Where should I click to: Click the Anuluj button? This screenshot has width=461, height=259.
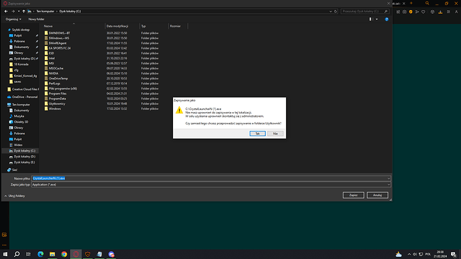[x=377, y=195]
